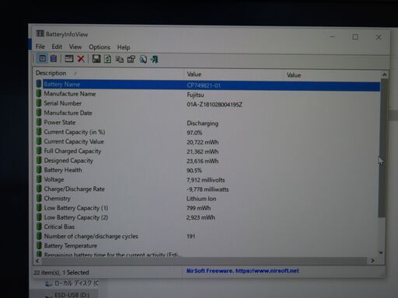Open the Help menu
Image resolution: width=398 pixels, height=298 pixels.
tap(124, 47)
